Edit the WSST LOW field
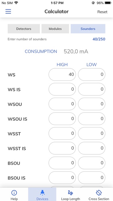 tap(92, 133)
